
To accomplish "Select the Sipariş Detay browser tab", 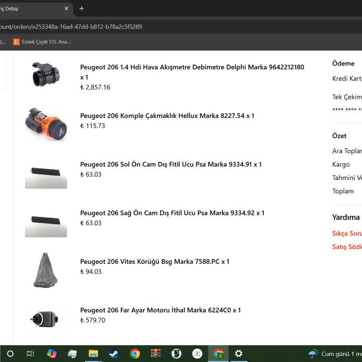I will (x=28, y=8).
